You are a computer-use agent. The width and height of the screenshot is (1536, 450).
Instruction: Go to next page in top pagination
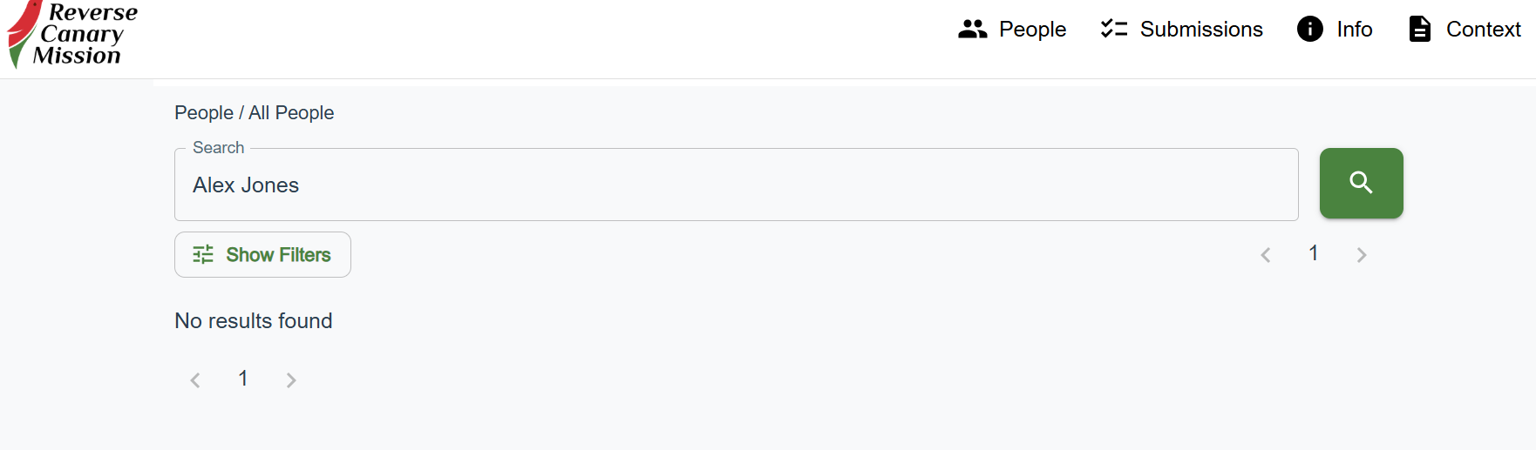(x=1362, y=255)
